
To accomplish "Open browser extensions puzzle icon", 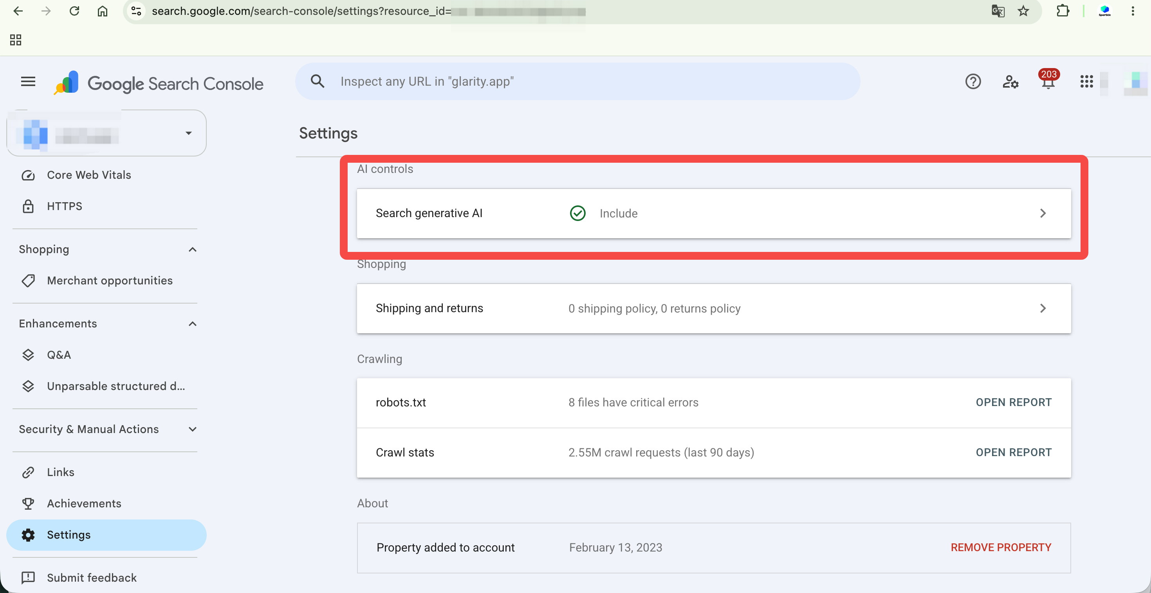I will (1063, 11).
